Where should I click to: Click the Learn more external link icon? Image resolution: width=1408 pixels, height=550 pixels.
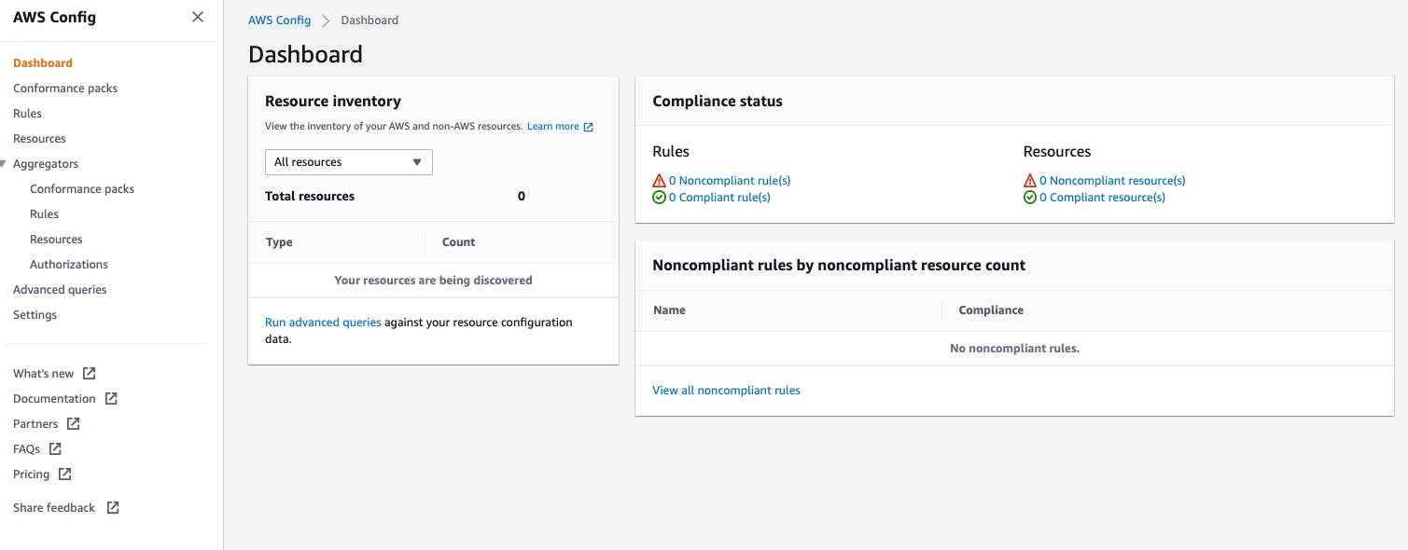[589, 127]
